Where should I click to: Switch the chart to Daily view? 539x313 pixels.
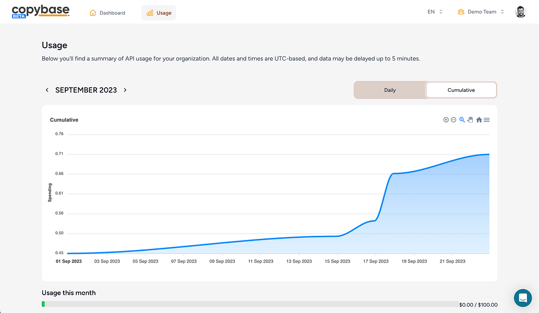[390, 90]
